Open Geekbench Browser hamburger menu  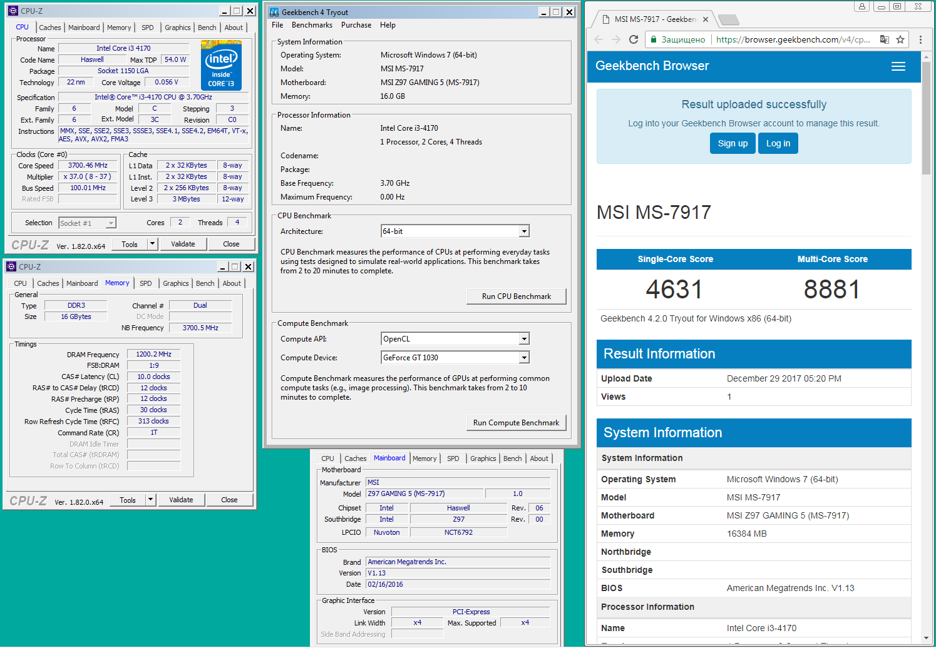[x=898, y=66]
